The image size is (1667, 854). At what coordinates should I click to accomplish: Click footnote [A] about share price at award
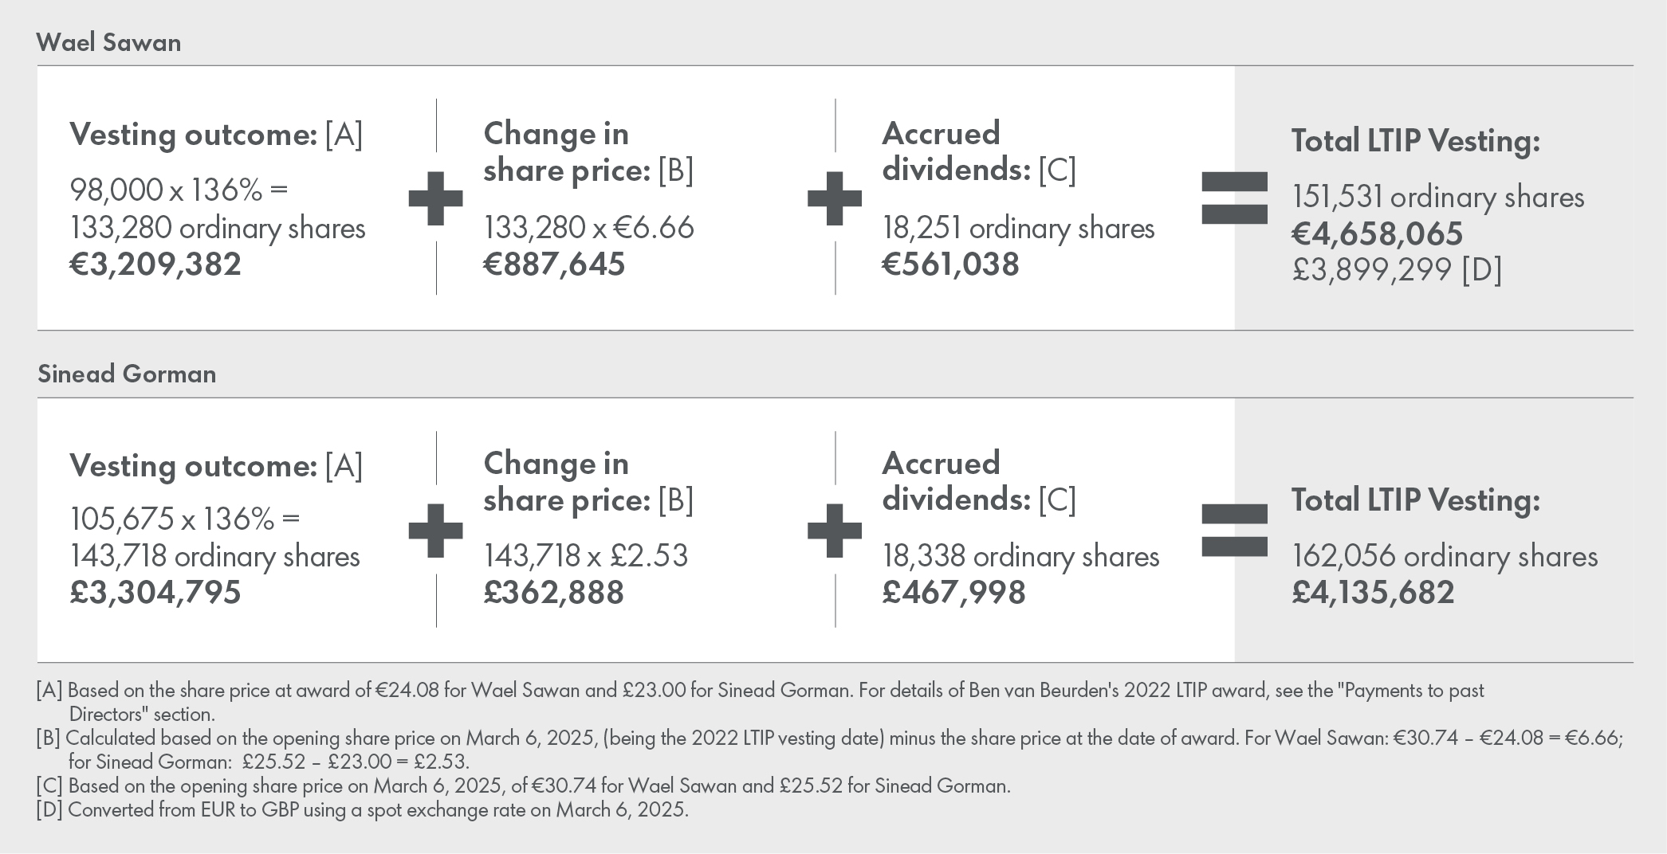(x=759, y=691)
